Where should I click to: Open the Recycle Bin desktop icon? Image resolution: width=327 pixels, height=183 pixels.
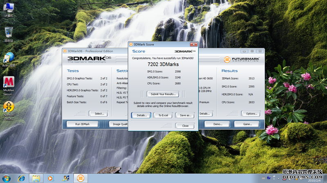click(x=9, y=35)
